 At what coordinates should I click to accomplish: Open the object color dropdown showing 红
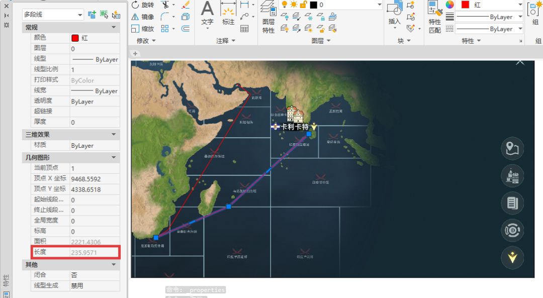tap(520, 5)
